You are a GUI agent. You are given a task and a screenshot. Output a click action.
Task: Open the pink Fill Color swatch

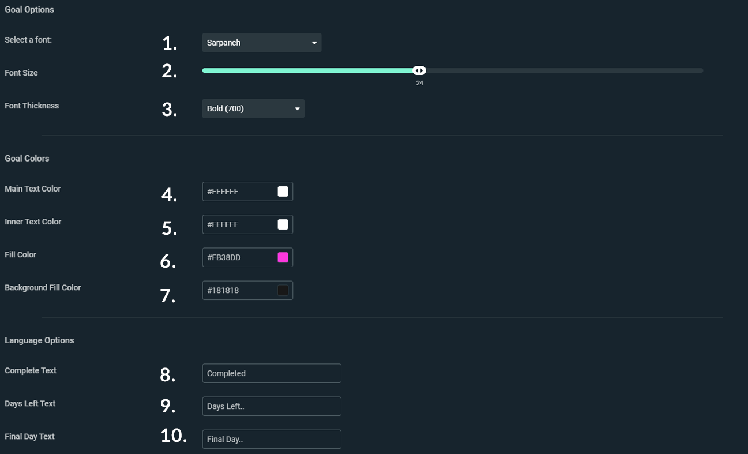pyautogui.click(x=283, y=257)
